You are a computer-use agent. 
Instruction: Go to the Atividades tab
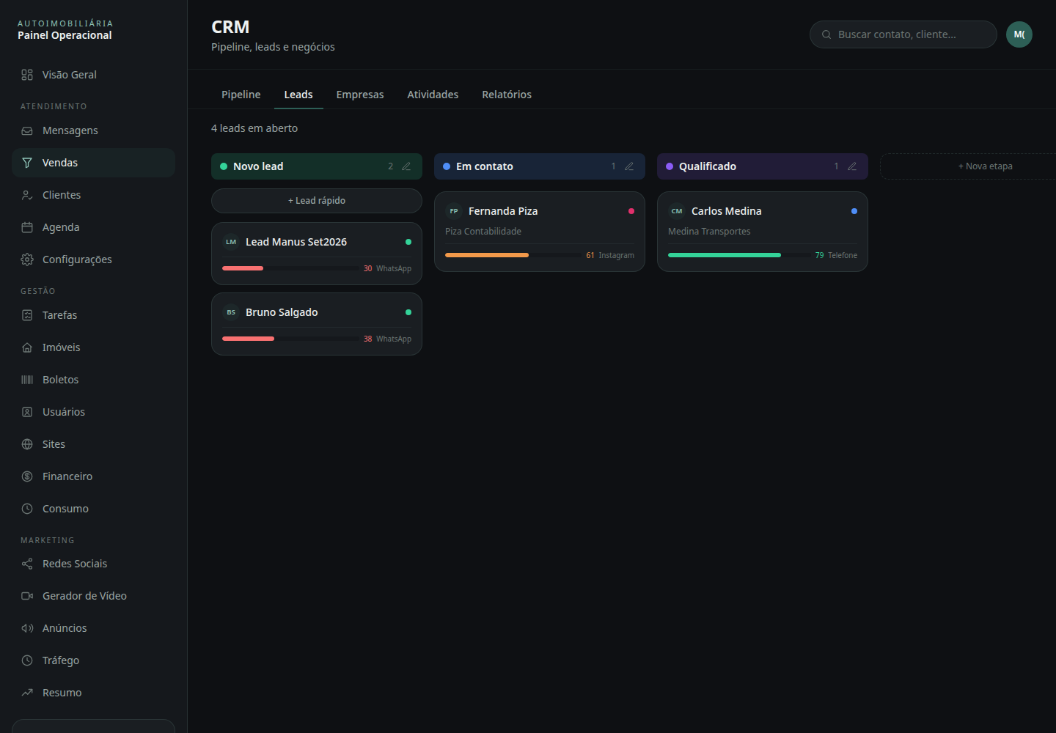[433, 95]
